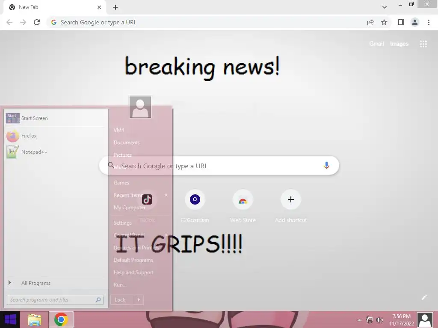Customize this page with pencil icon
The image size is (438, 328).
pos(424,297)
